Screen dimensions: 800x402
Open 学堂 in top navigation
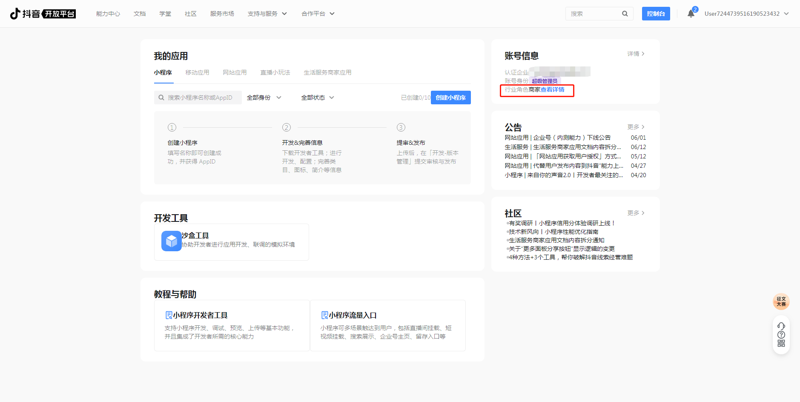coord(165,14)
